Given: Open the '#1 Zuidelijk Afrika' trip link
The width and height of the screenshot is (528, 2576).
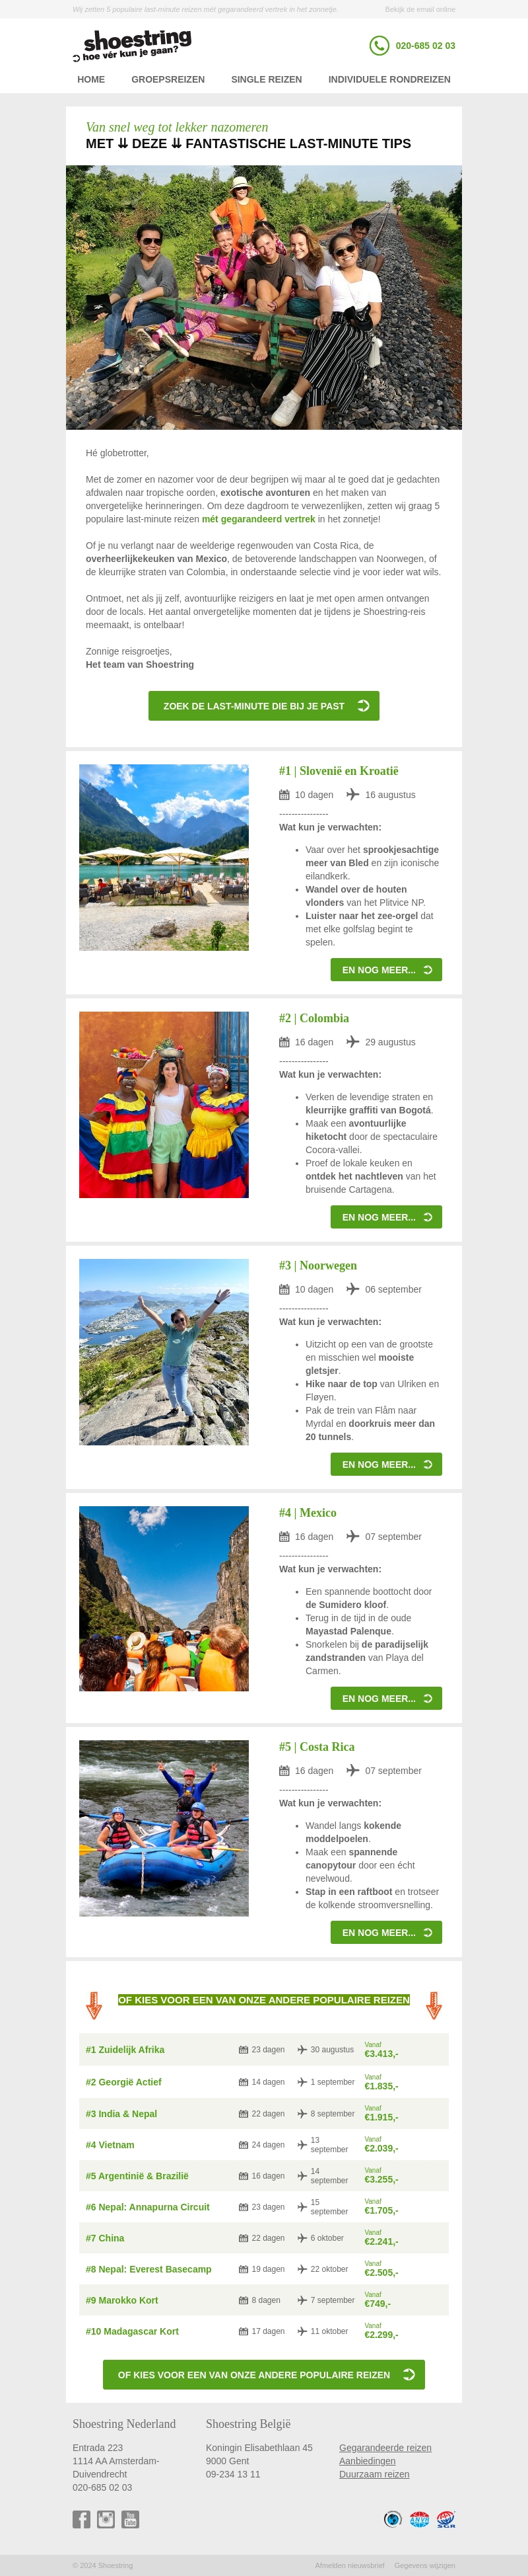Looking at the screenshot, I should click(125, 2049).
